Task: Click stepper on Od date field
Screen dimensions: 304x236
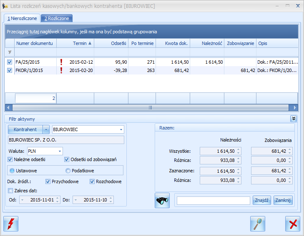Action: [x=58, y=200]
